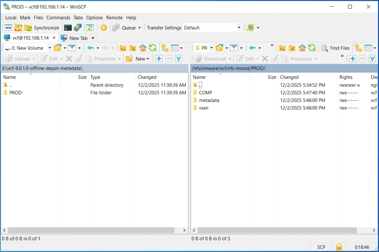Viewport: 379px width, 252px height.
Task: Click the padlock icon in status bar
Action: pyautogui.click(x=339, y=247)
